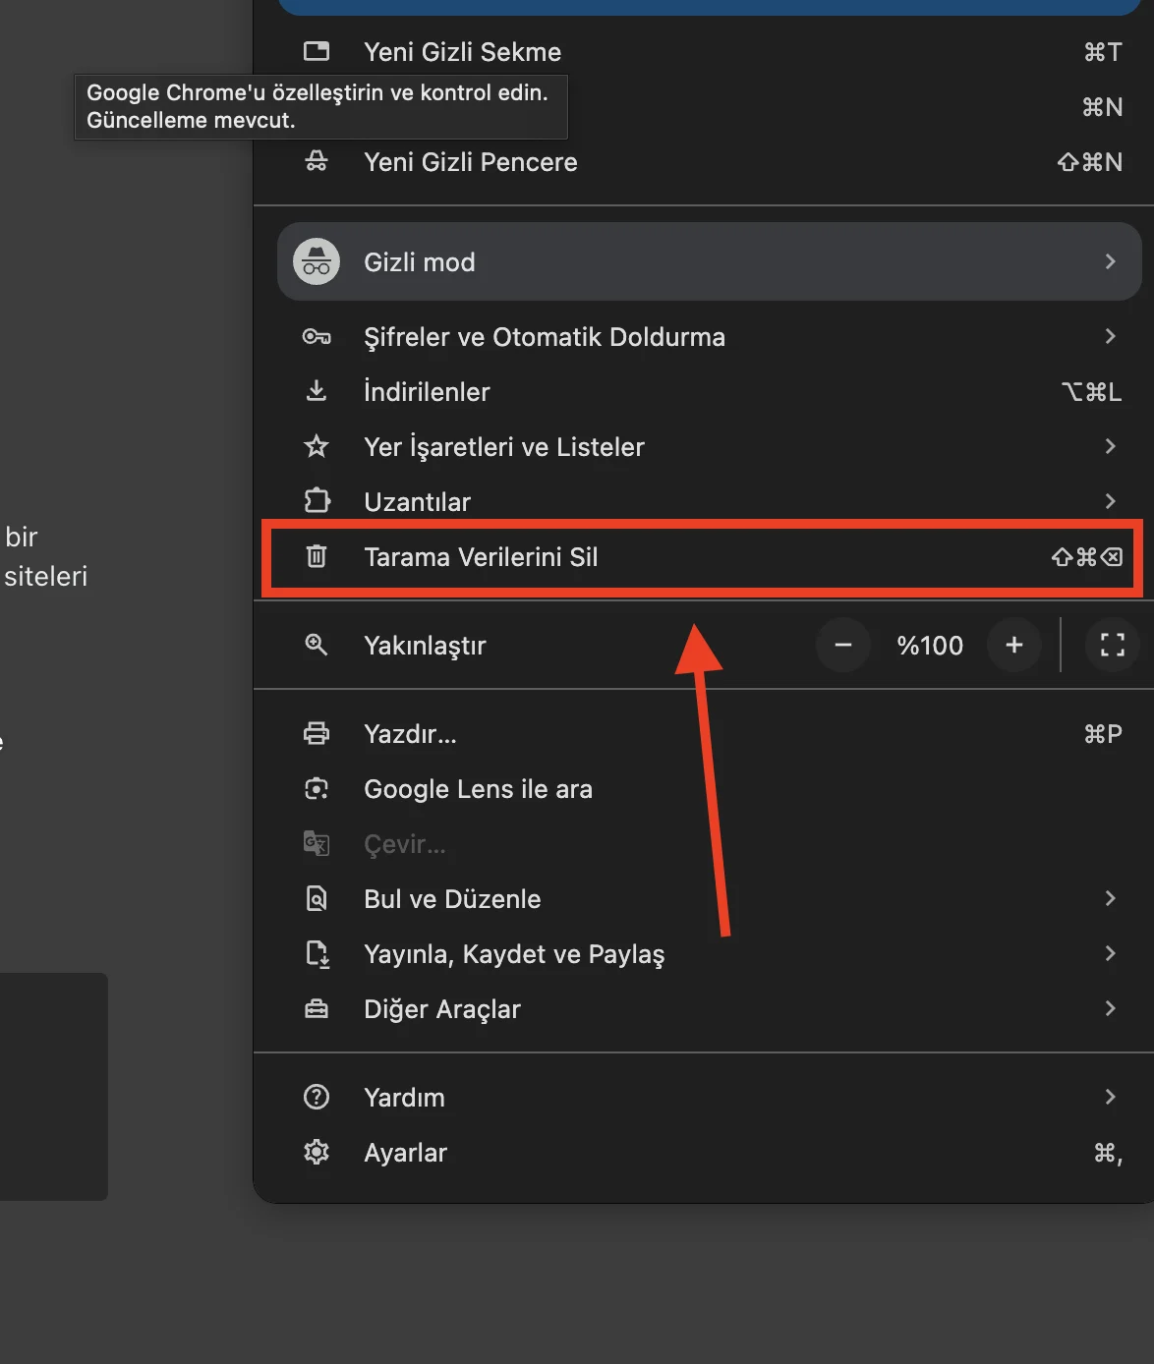The width and height of the screenshot is (1154, 1364).
Task: Click the ⌘T shortcut label
Action: pos(1103,52)
